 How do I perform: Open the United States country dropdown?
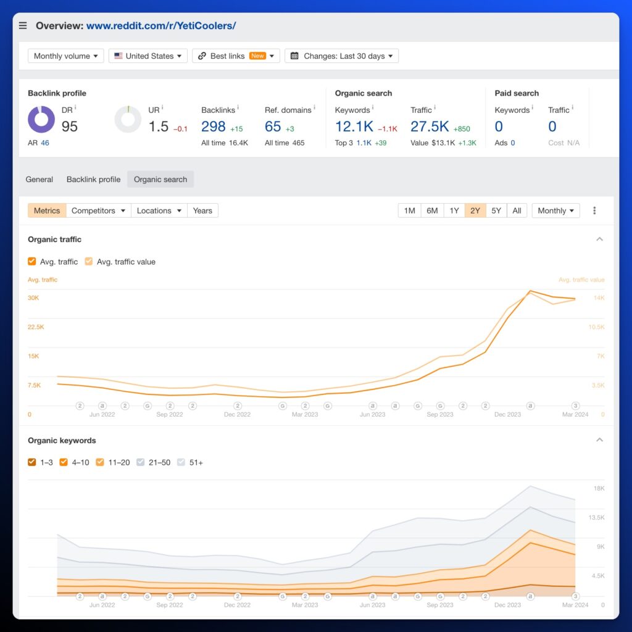pyautogui.click(x=148, y=56)
